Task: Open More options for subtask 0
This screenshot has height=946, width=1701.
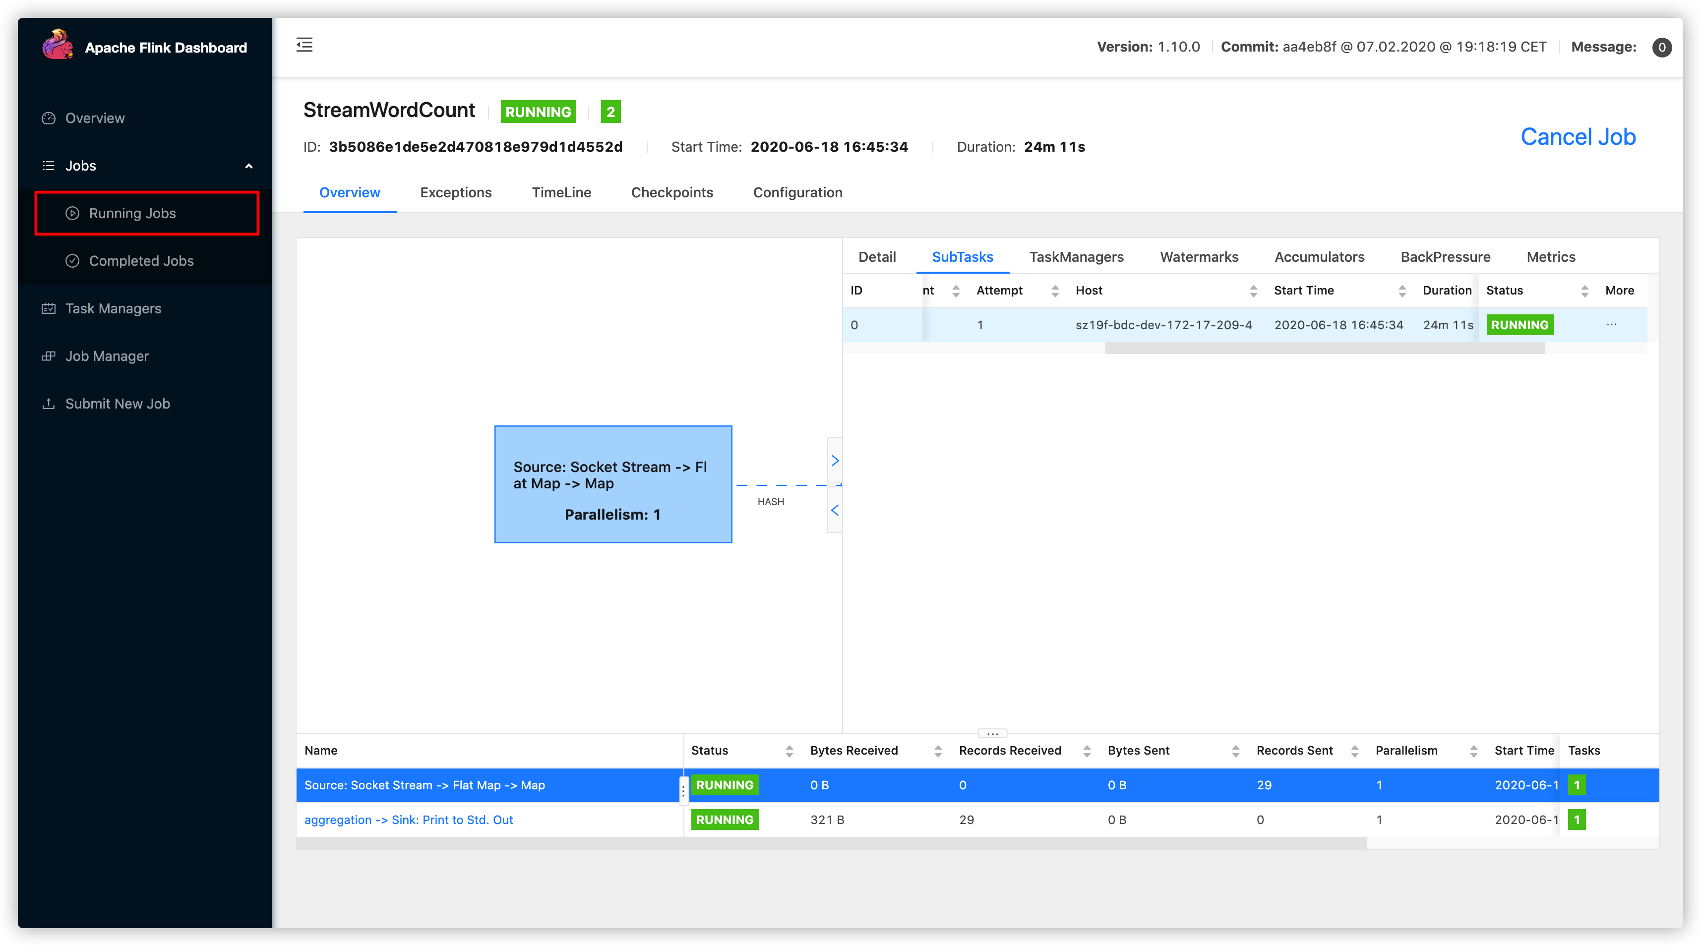Action: click(x=1611, y=324)
